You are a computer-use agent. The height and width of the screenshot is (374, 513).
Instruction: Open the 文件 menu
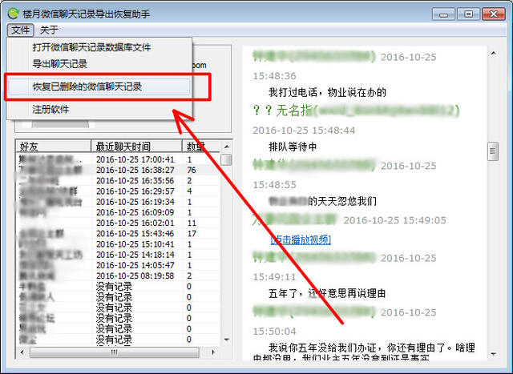(20, 30)
